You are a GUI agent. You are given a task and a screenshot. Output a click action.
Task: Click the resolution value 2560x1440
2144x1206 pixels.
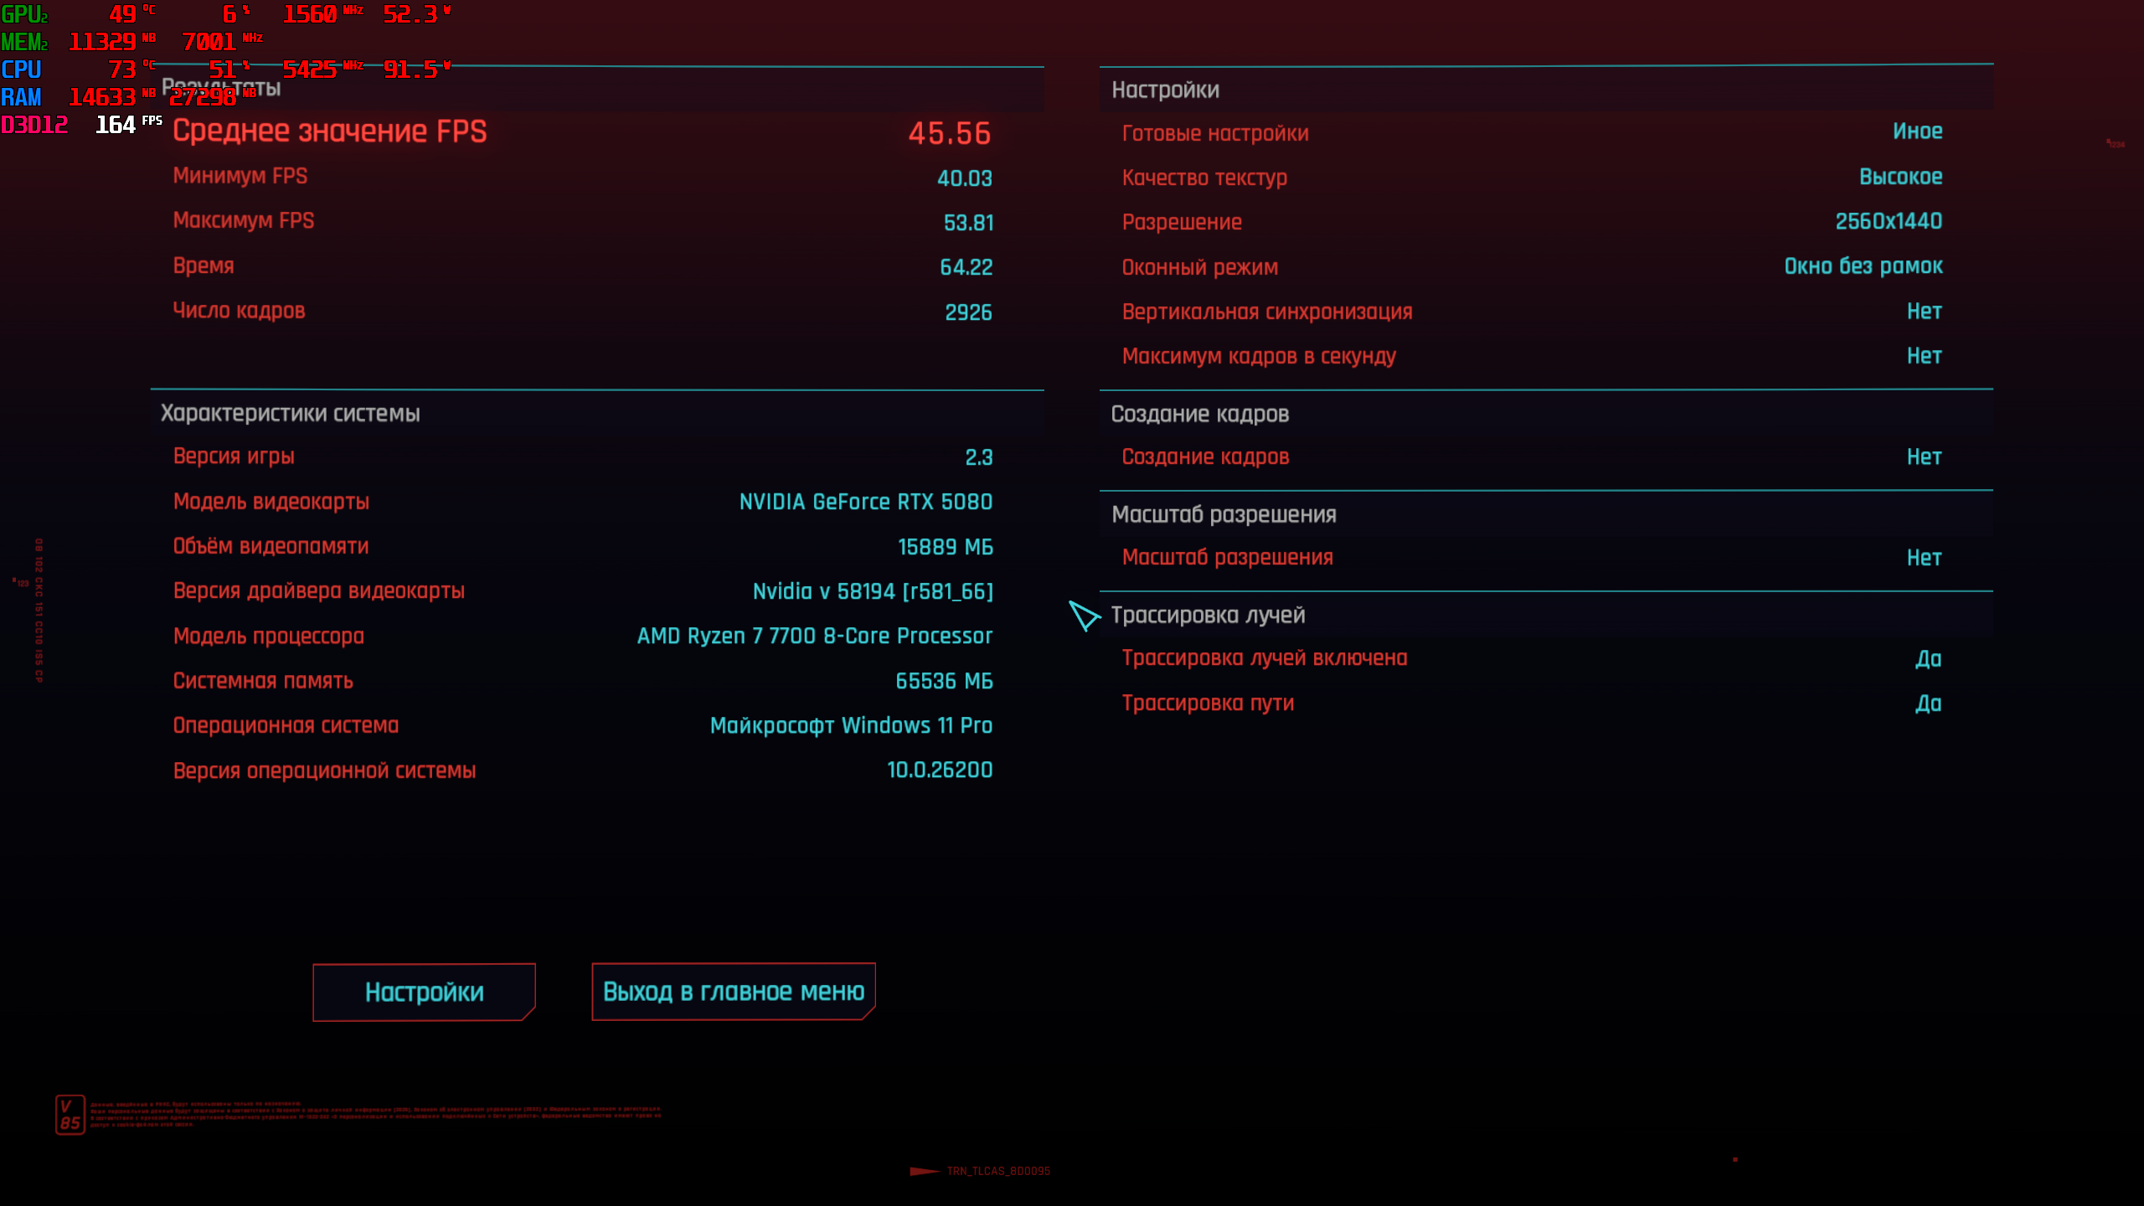pos(1888,221)
